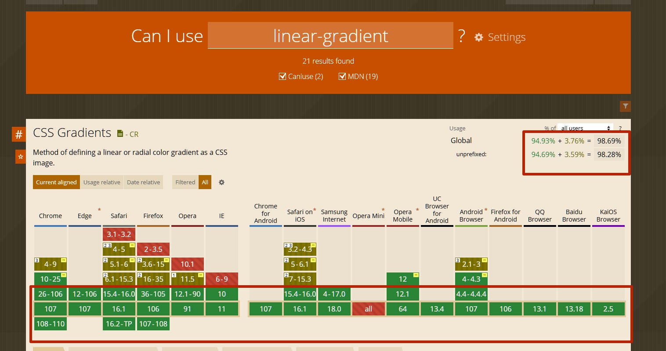This screenshot has height=351, width=666.
Task: Uncheck the MDN (19) checkbox
Action: (342, 76)
